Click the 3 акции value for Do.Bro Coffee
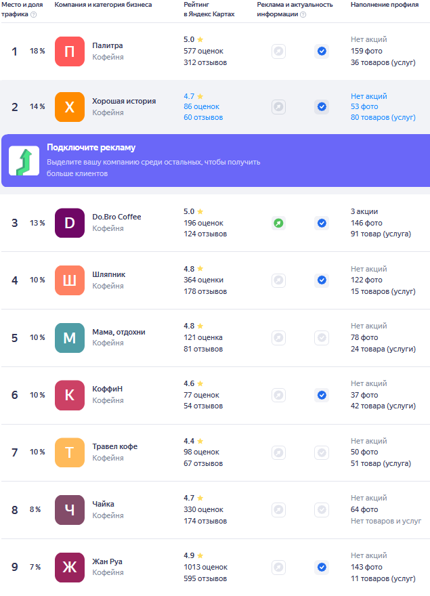 (x=364, y=212)
